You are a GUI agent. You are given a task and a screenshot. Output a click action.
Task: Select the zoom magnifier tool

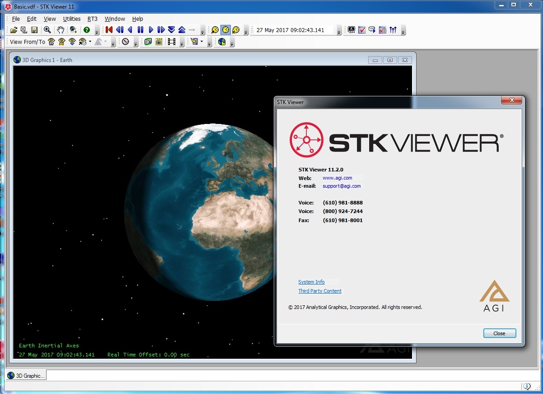pos(47,30)
